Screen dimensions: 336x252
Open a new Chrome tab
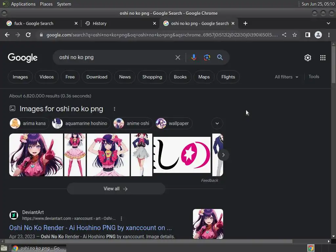tap(245, 23)
